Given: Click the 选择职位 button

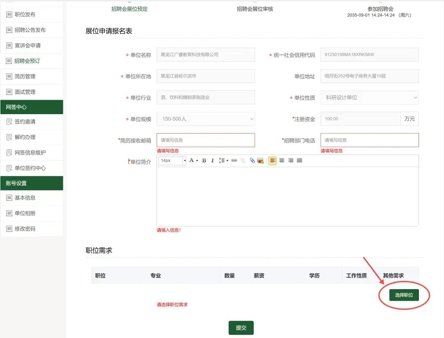Looking at the screenshot, I should click(x=404, y=295).
